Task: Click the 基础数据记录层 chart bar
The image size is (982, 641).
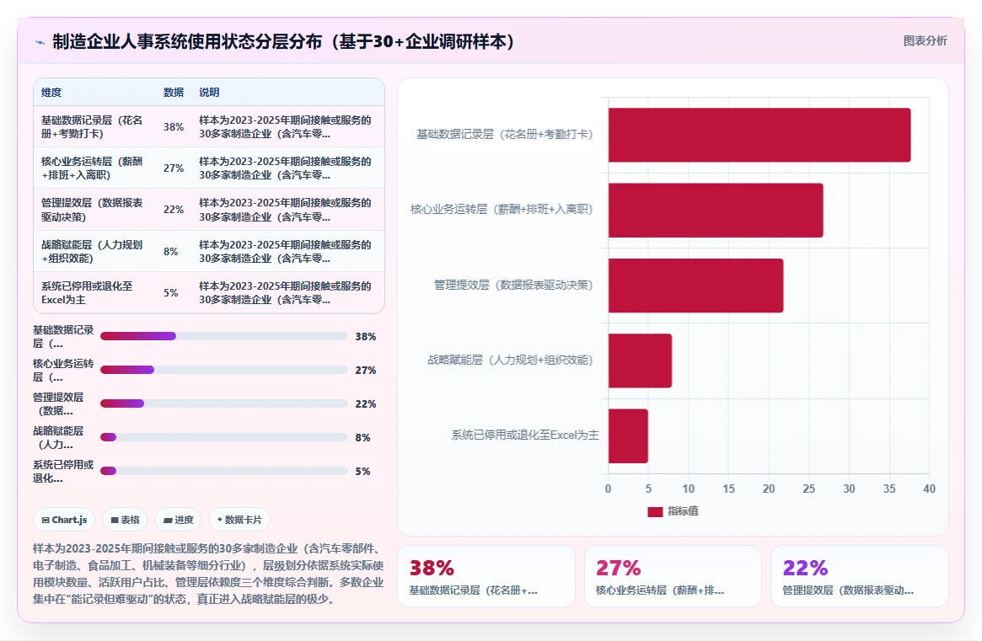Action: [x=759, y=136]
